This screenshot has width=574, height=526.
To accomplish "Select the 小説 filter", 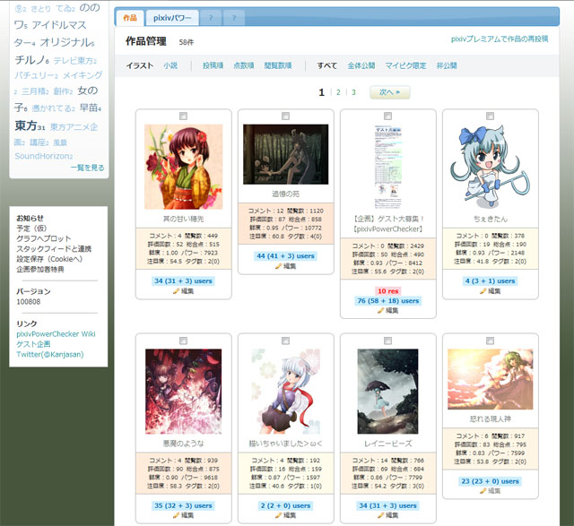I will pos(170,65).
